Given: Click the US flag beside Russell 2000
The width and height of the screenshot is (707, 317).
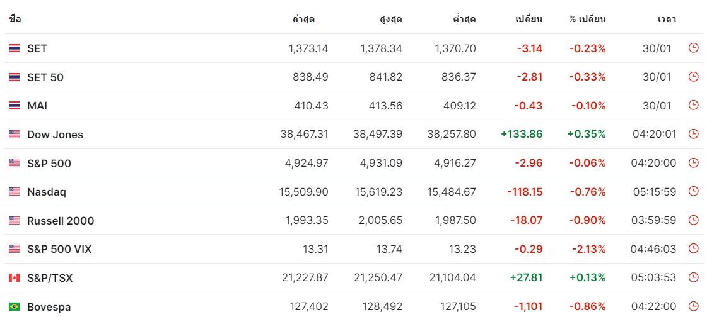Looking at the screenshot, I should coord(14,220).
